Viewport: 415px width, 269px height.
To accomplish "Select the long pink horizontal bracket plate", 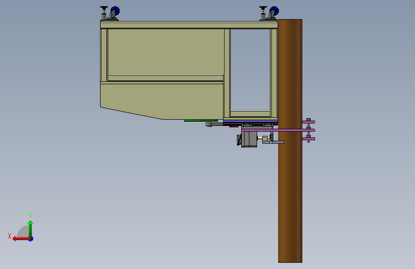I will [278, 130].
